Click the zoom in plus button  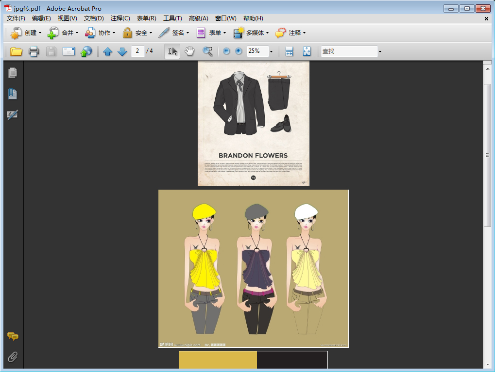pos(239,51)
